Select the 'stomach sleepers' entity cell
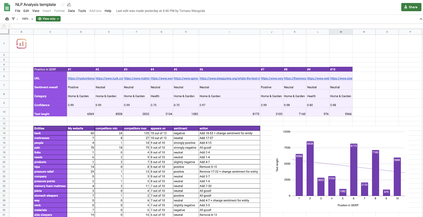The image size is (423, 217). click(x=50, y=196)
